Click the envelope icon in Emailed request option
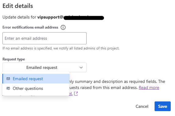 [x=8, y=79]
